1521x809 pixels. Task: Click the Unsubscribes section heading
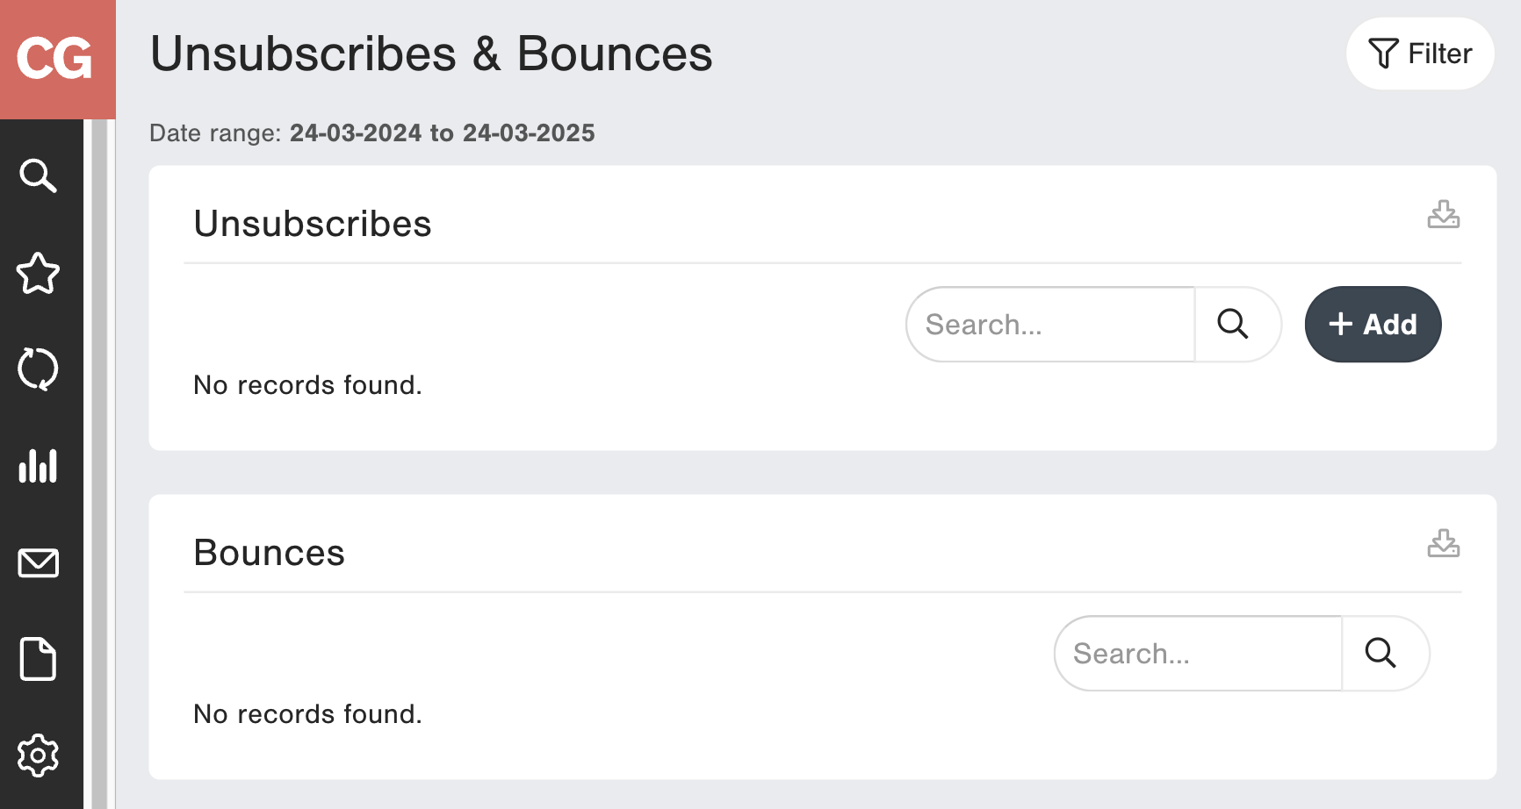313,224
